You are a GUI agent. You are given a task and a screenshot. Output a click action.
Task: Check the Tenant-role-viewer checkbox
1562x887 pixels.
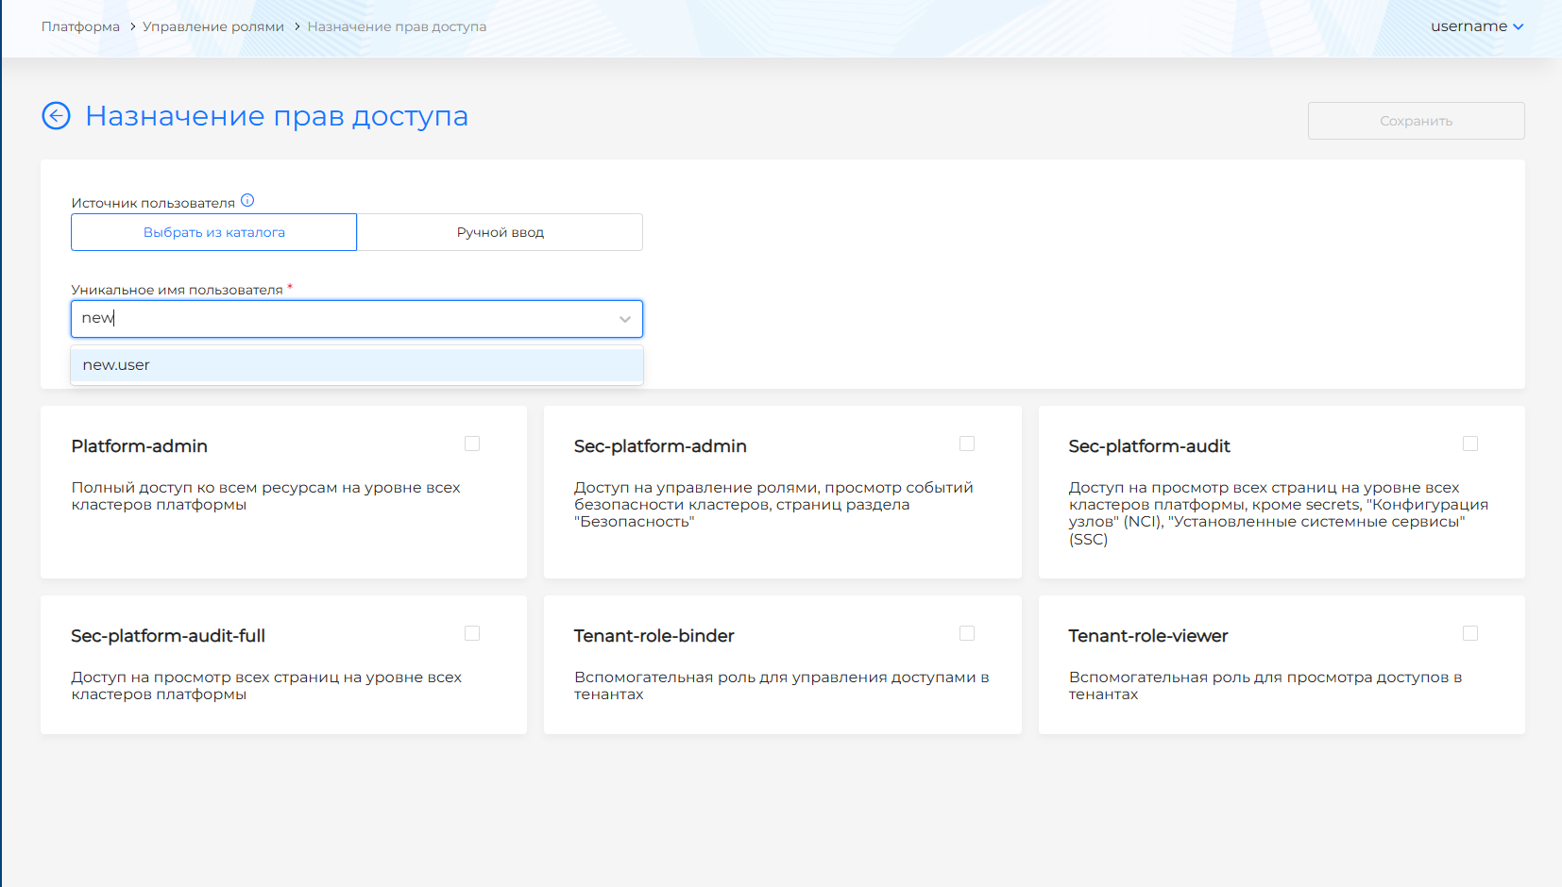(x=1470, y=633)
